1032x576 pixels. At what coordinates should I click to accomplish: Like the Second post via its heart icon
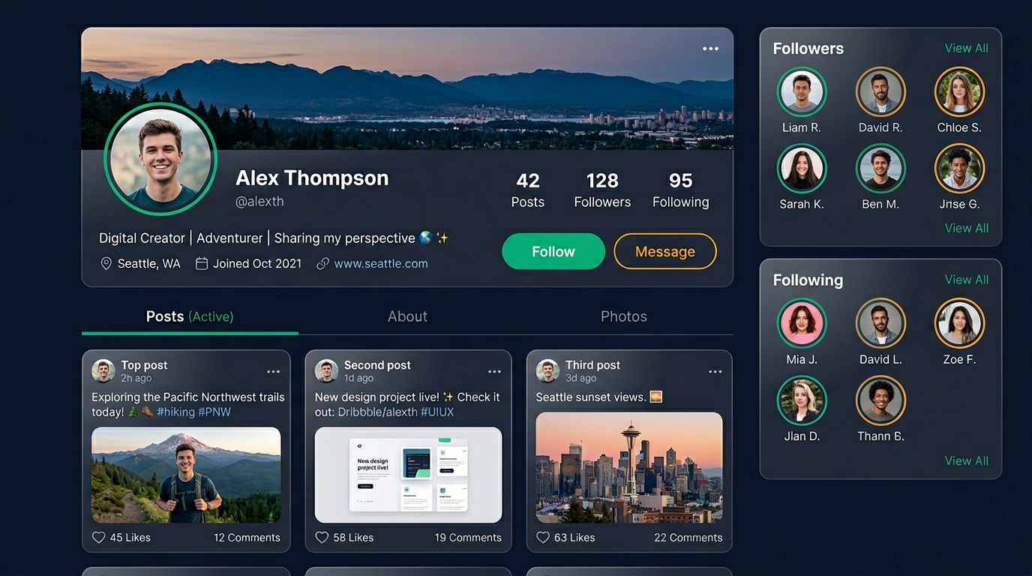click(322, 537)
